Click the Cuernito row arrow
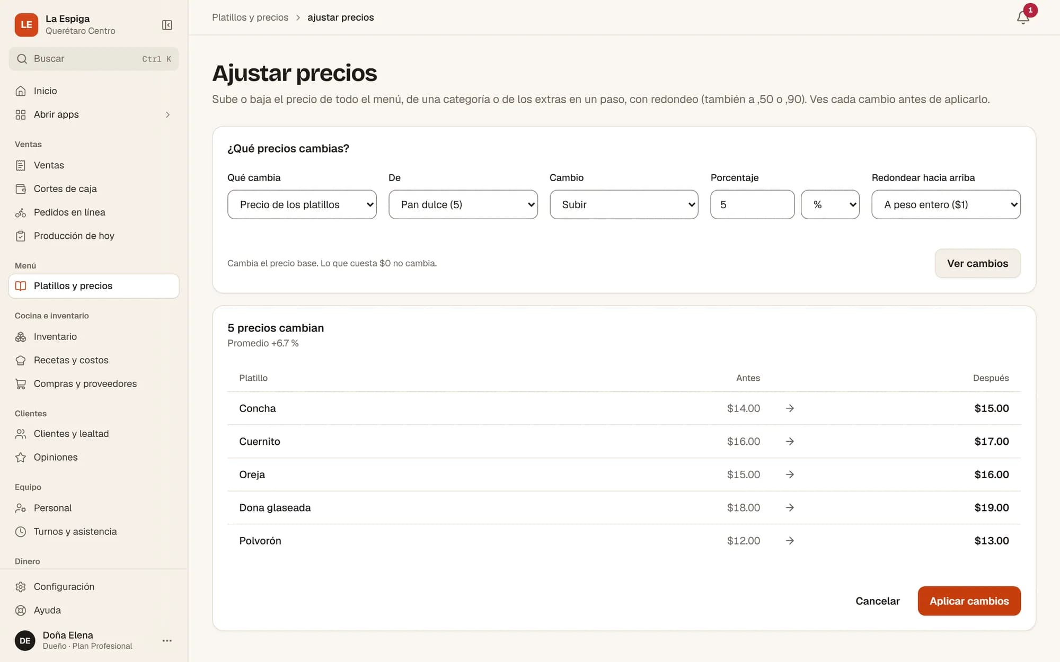Viewport: 1060px width, 662px height. coord(790,441)
